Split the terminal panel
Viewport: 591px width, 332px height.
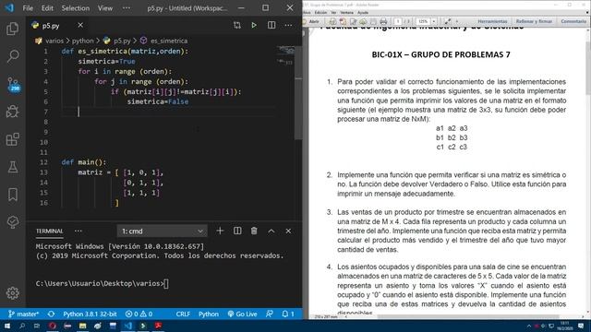[237, 231]
